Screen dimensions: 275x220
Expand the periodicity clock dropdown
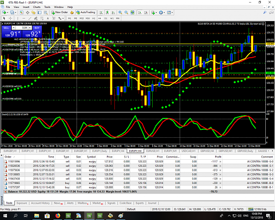(164, 13)
